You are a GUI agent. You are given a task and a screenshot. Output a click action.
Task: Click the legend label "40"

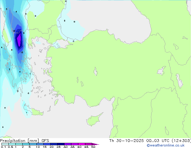pos(79,147)
